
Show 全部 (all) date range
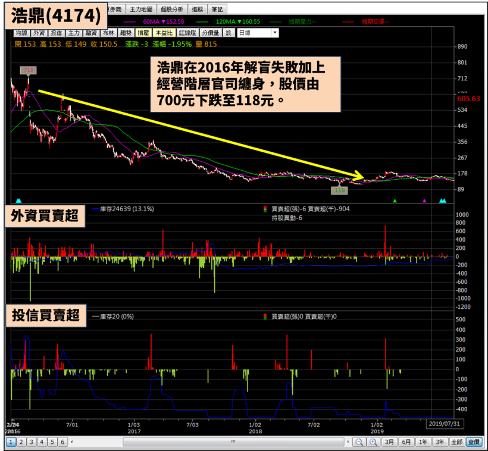pos(456,442)
